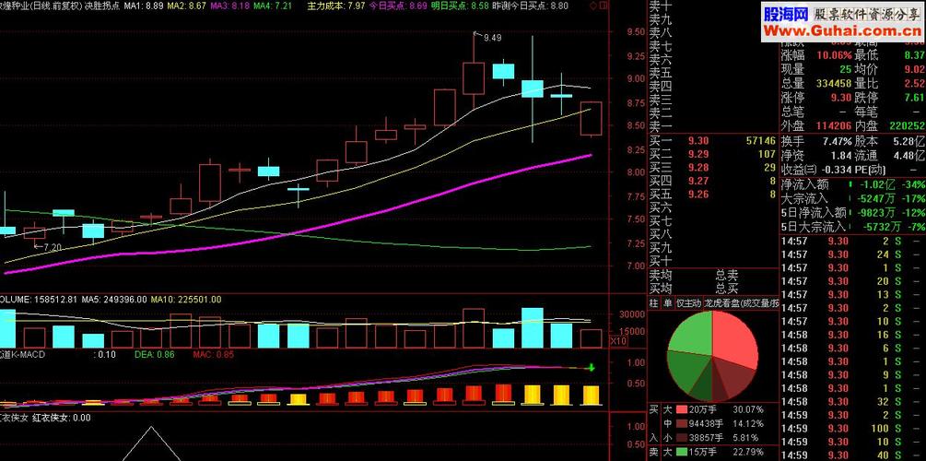Click the large bright red pie slice
The image size is (926, 461).
point(735,335)
